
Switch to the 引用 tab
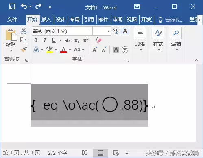coord(89,20)
